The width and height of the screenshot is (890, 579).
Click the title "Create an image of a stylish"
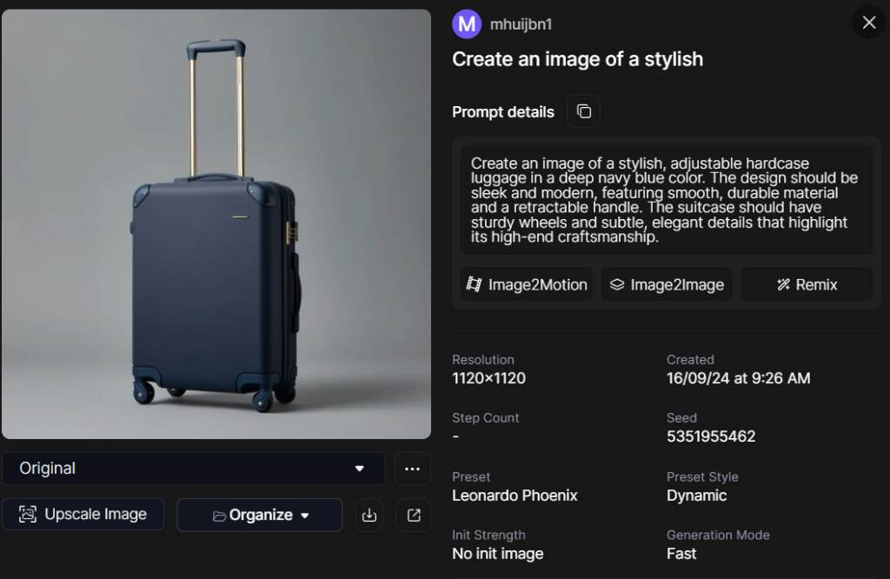click(577, 59)
